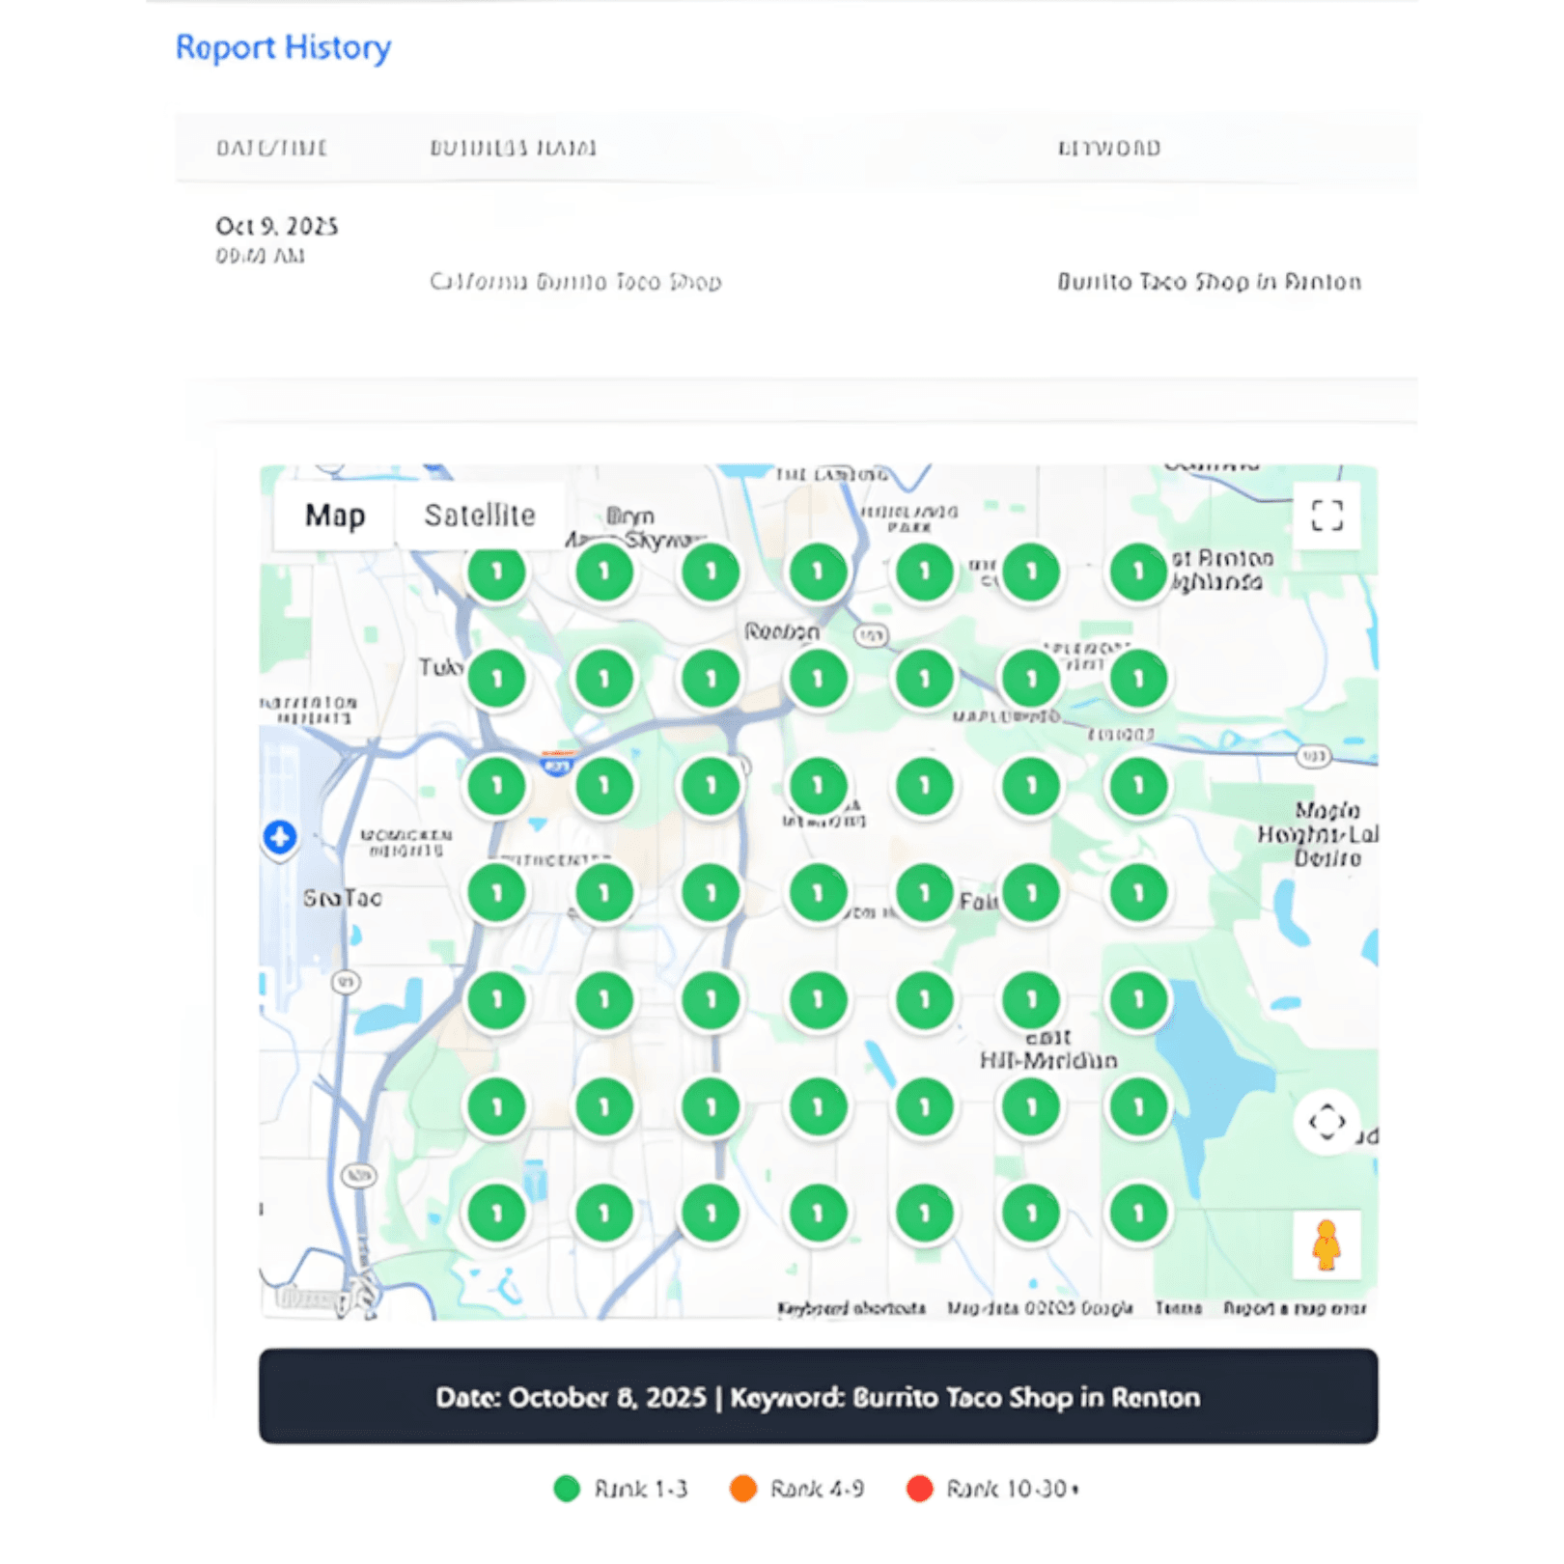Select the Map view tab
Screen dimensions: 1564x1564
(x=335, y=516)
